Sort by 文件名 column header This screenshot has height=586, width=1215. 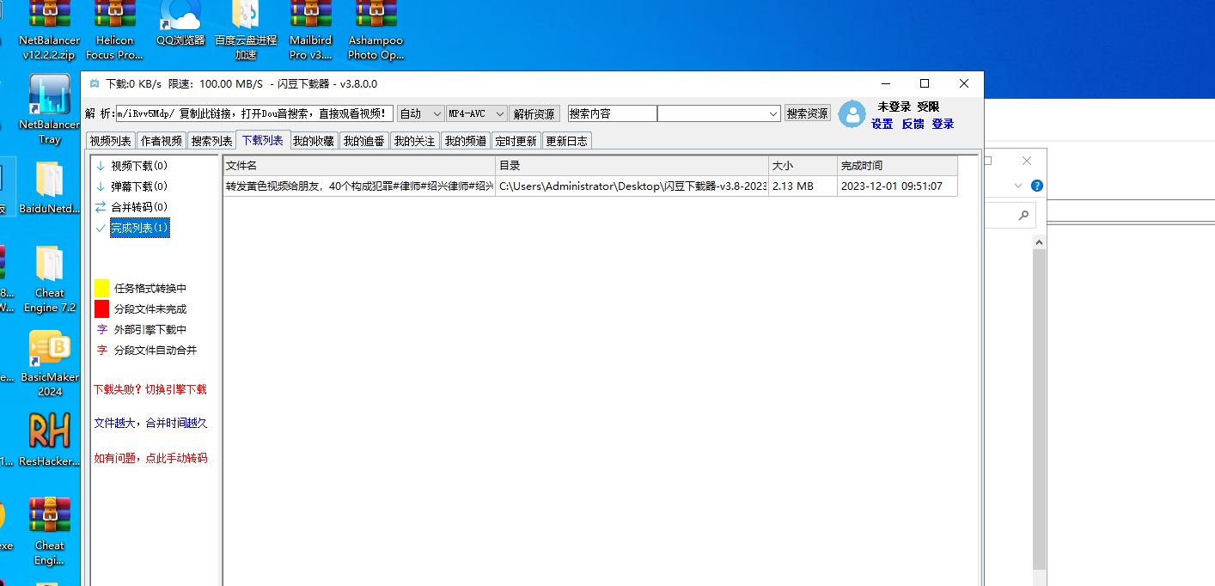[359, 166]
